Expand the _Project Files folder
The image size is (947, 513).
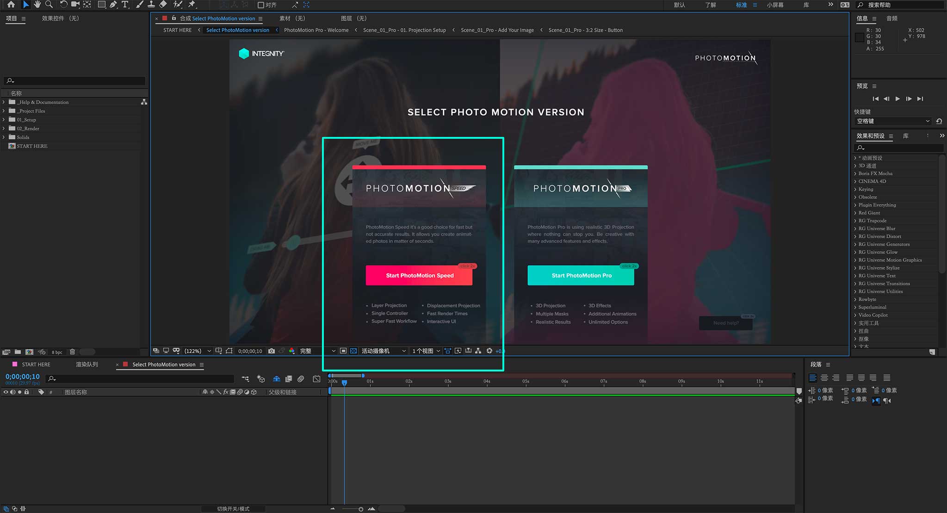click(4, 111)
